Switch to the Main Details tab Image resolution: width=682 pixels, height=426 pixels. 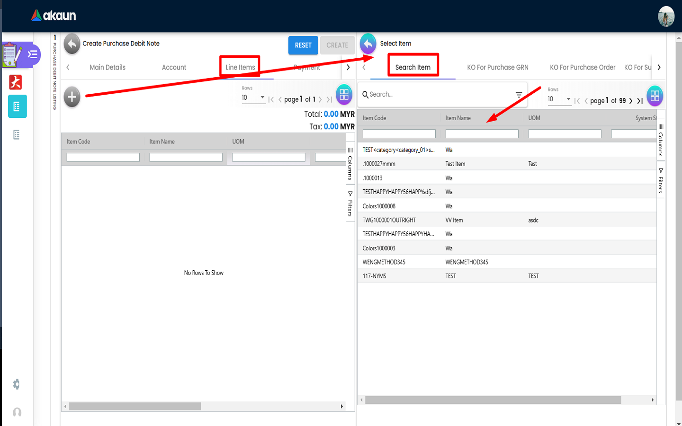pyautogui.click(x=108, y=67)
